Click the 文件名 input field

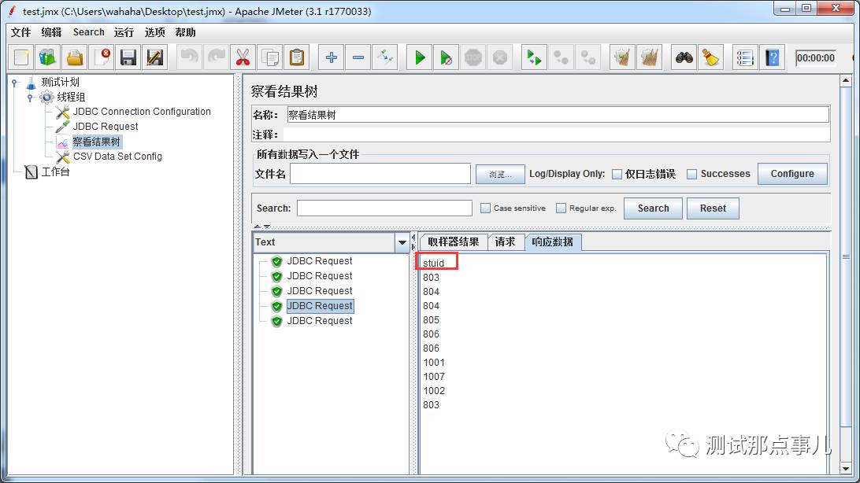click(380, 174)
